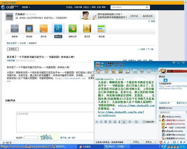Open the 我的群 dropdown menu
The height and width of the screenshot is (149, 187).
pos(26,7)
